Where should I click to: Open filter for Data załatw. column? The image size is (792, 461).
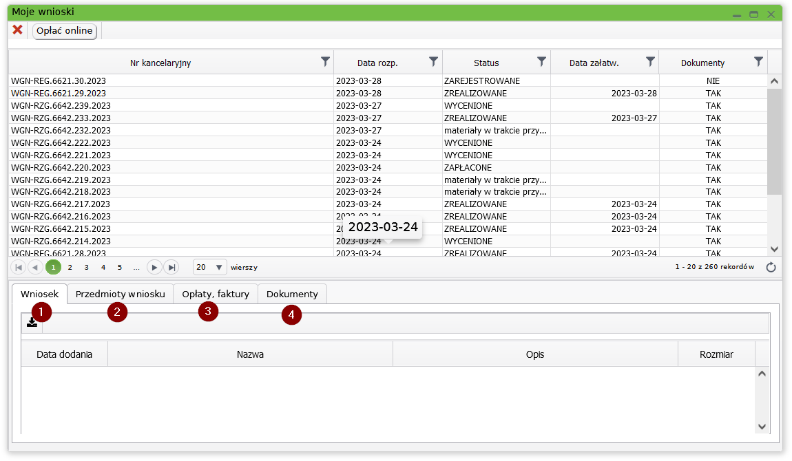pyautogui.click(x=650, y=62)
